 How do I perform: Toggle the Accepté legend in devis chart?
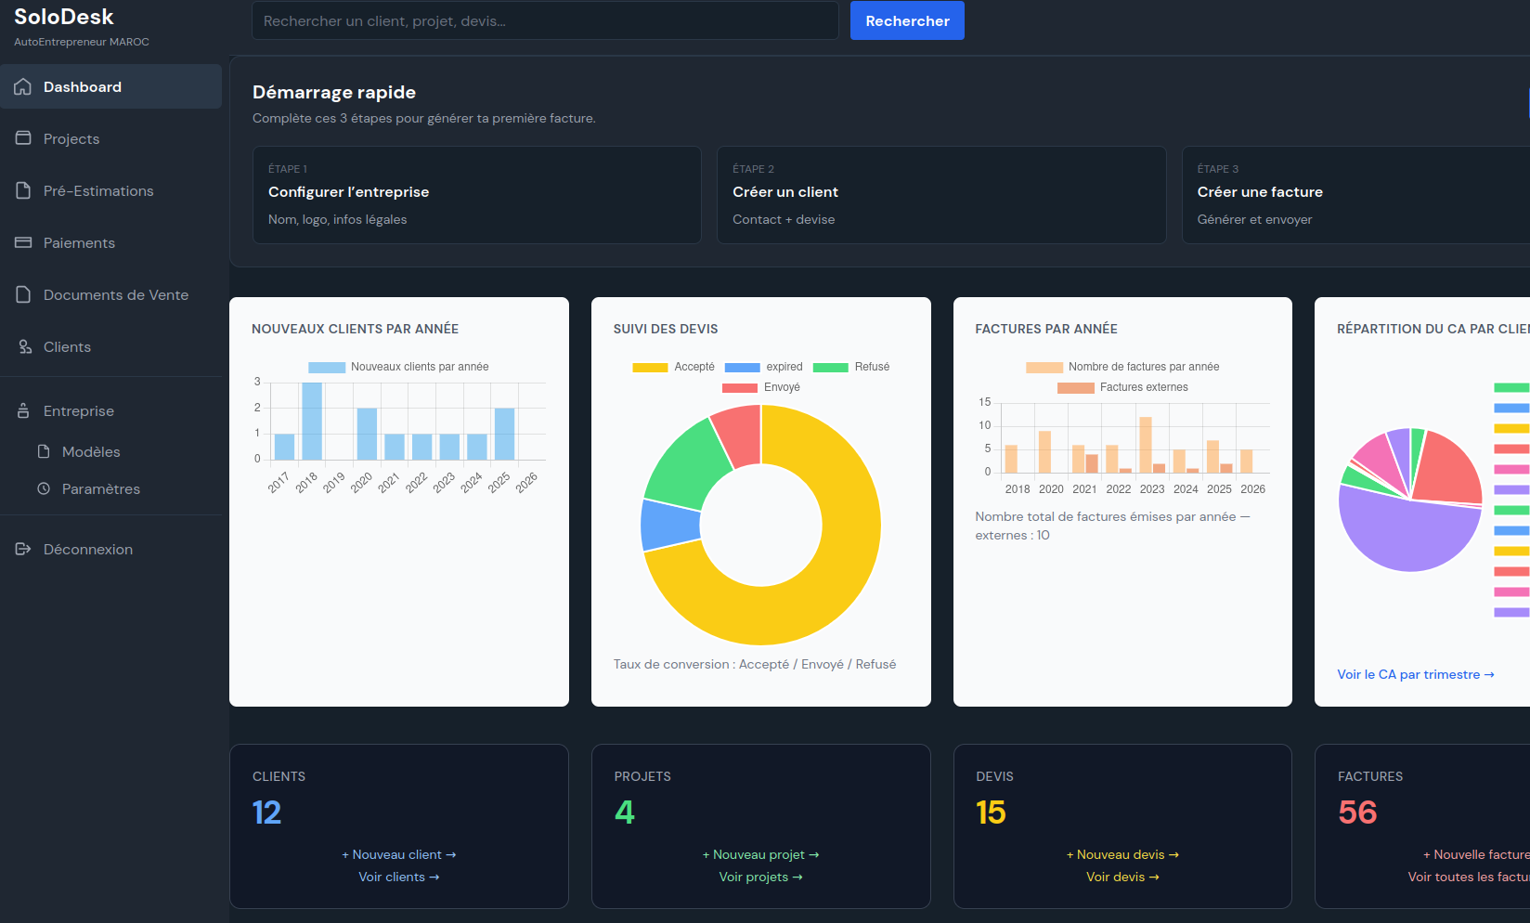pyautogui.click(x=673, y=367)
